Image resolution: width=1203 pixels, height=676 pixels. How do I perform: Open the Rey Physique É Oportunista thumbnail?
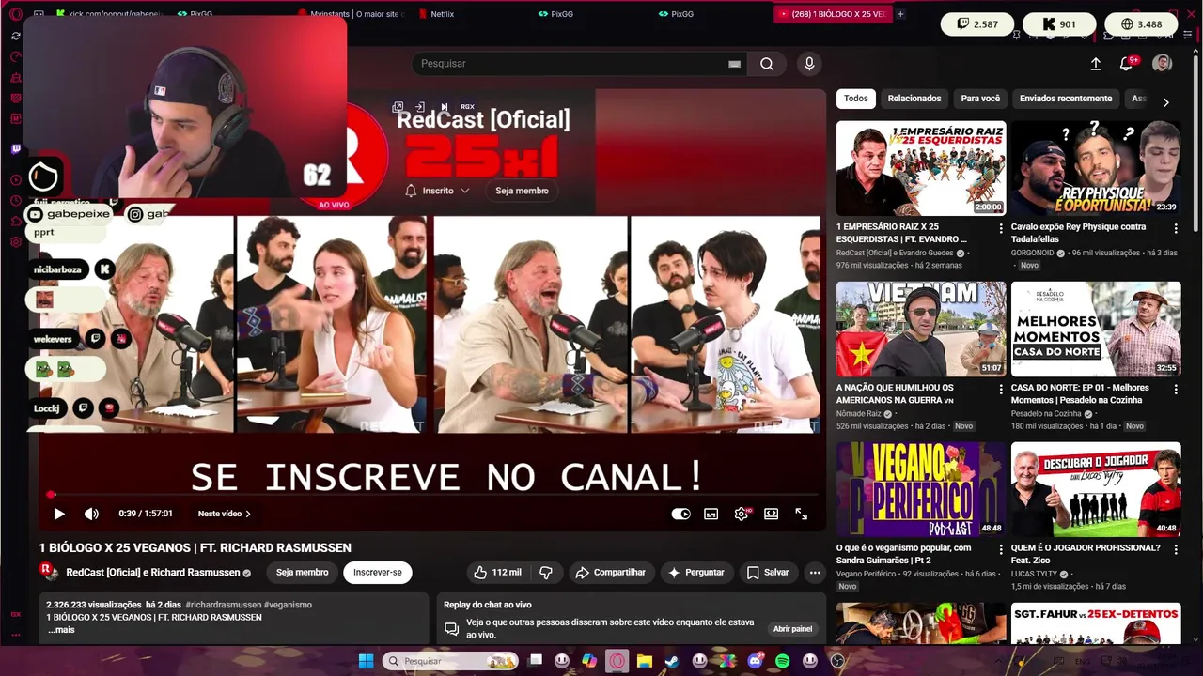tap(1096, 168)
